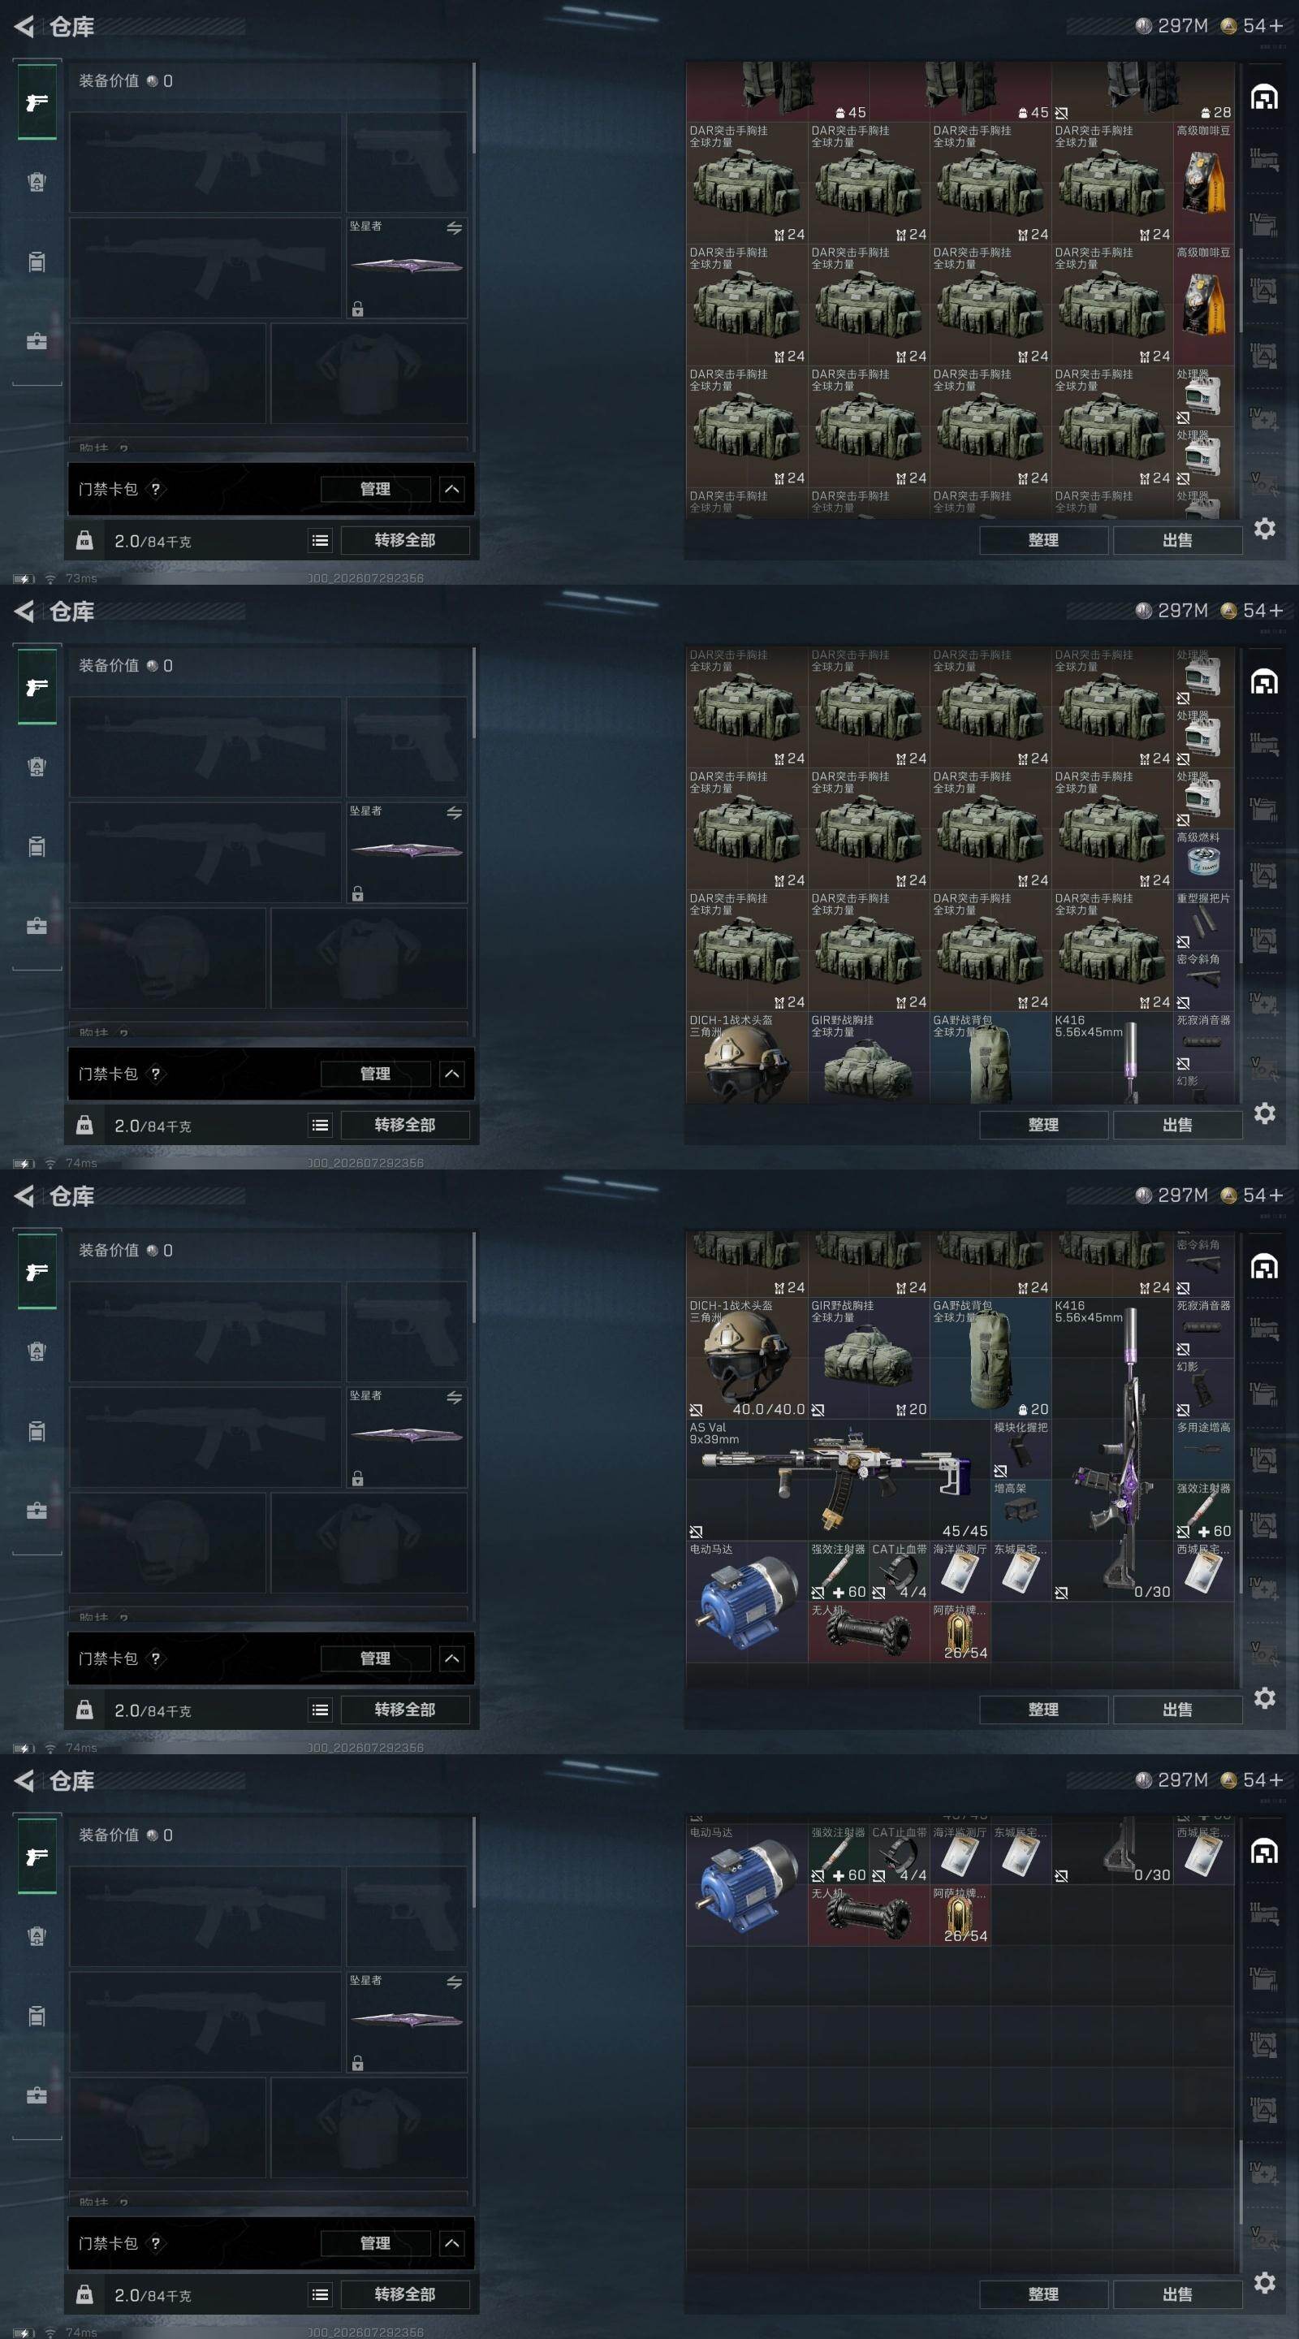Select the 坠星者 knife slot in the bottom screen
This screenshot has width=1299, height=2339.
(x=407, y=2021)
